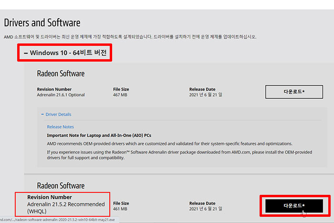Select Important Note for Laptop and AIO PCs heading

click(x=99, y=136)
